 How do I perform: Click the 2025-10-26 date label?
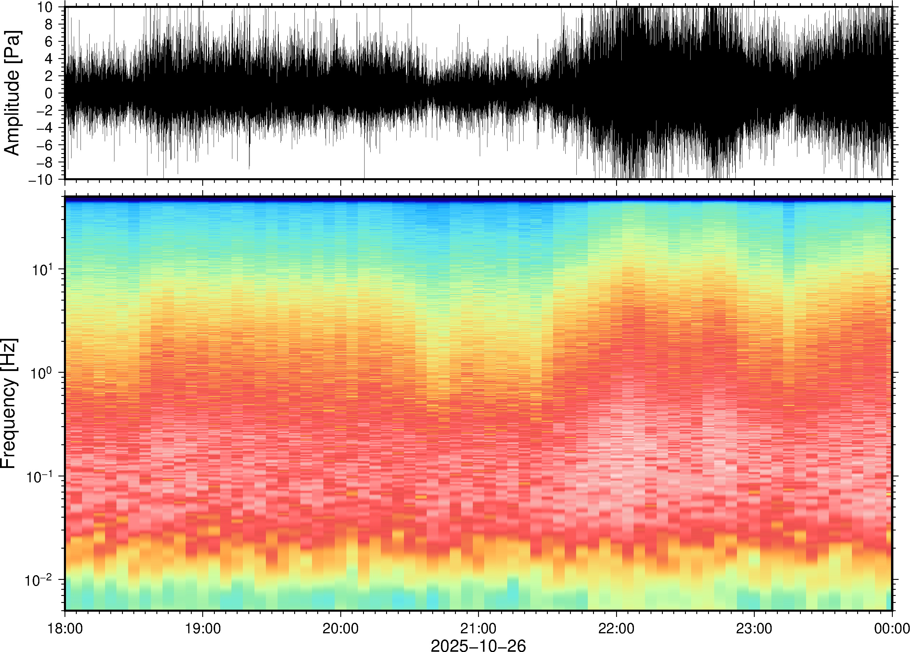(478, 646)
